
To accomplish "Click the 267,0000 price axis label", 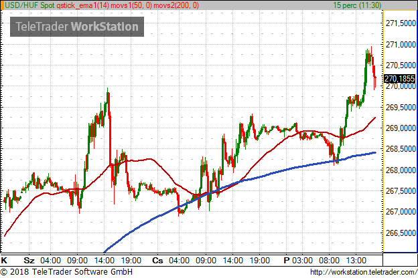I will 401,212.
